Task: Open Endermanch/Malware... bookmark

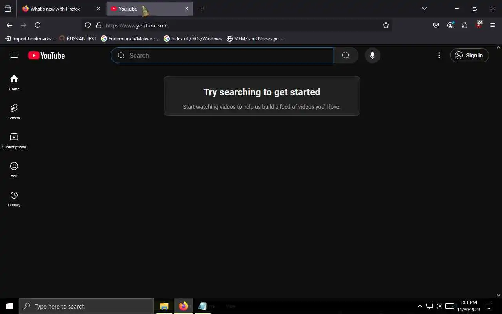Action: point(130,38)
